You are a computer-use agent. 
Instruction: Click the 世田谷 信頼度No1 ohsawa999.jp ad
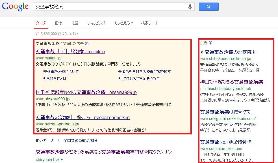pyautogui.click(x=86, y=92)
